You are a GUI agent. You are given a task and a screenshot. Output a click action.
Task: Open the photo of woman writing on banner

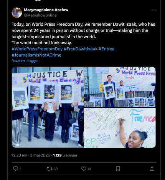pos(120,128)
